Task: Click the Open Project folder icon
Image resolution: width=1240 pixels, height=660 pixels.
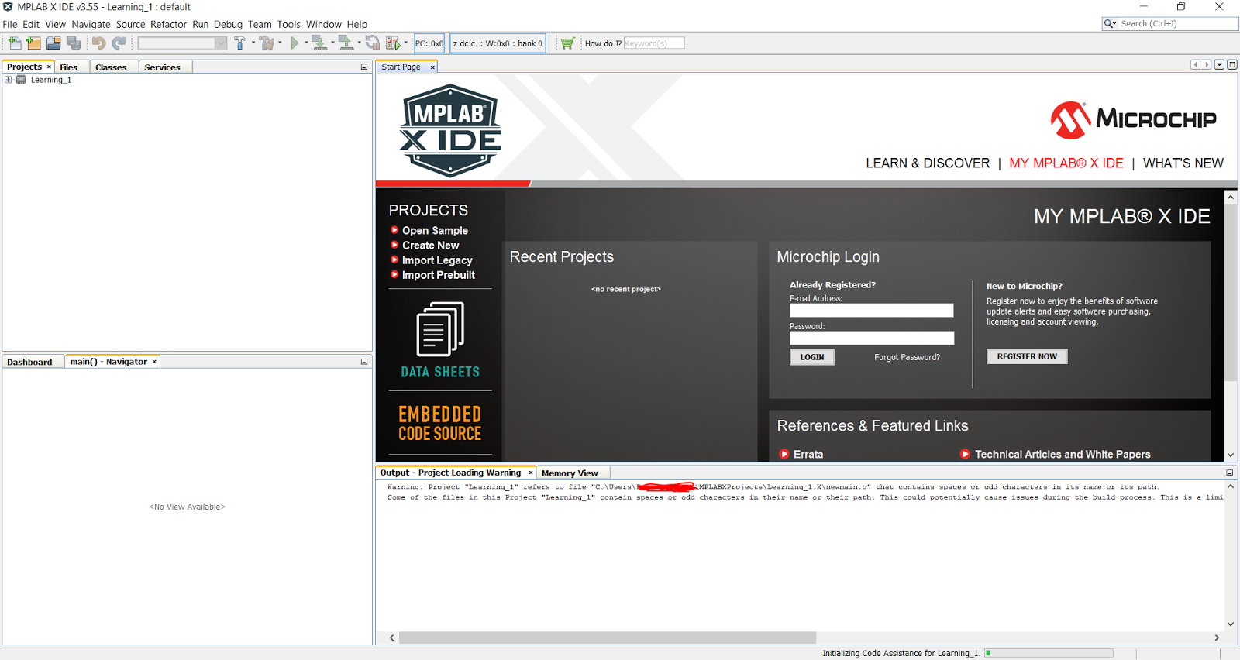Action: tap(53, 43)
